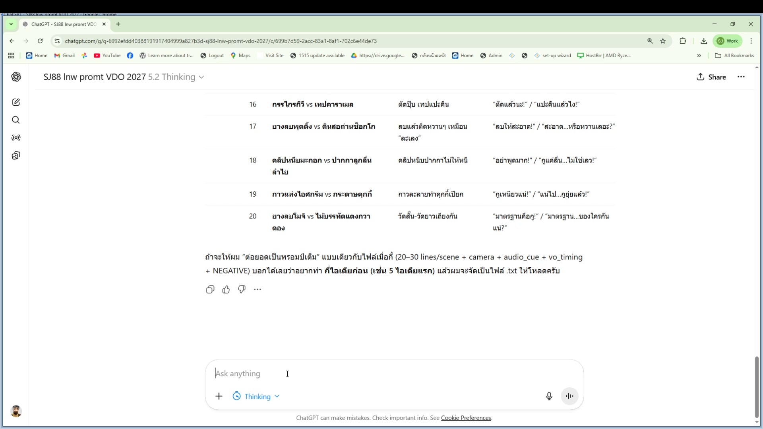This screenshot has height=429, width=763.
Task: Show more bookmarks via double chevron
Action: click(699, 56)
